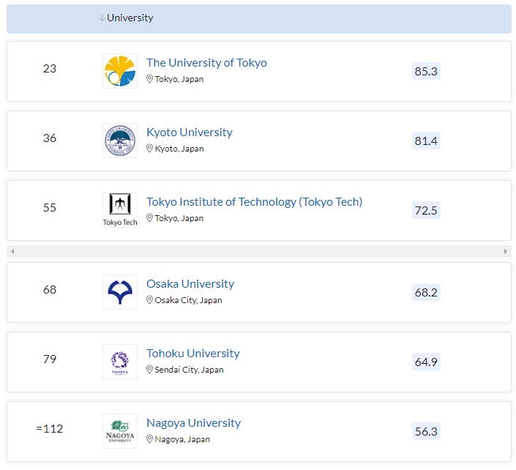Open The University of Tokyo link

[206, 63]
